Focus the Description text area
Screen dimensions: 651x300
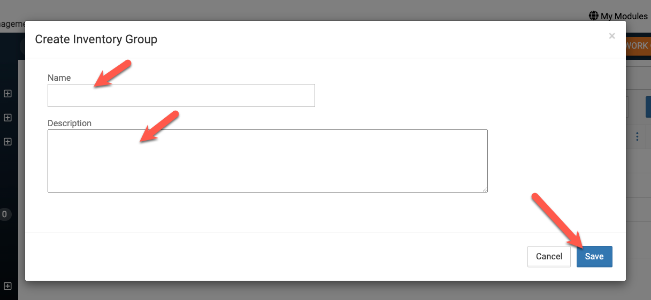267,161
